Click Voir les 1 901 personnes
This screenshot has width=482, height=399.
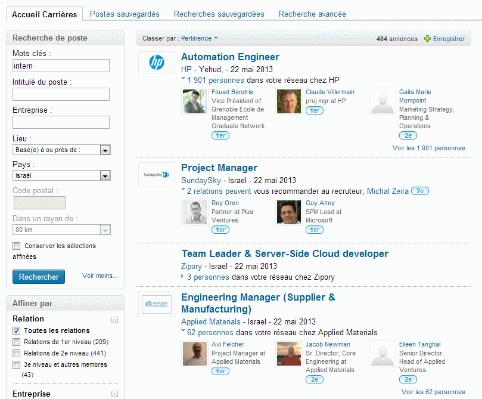tap(429, 148)
